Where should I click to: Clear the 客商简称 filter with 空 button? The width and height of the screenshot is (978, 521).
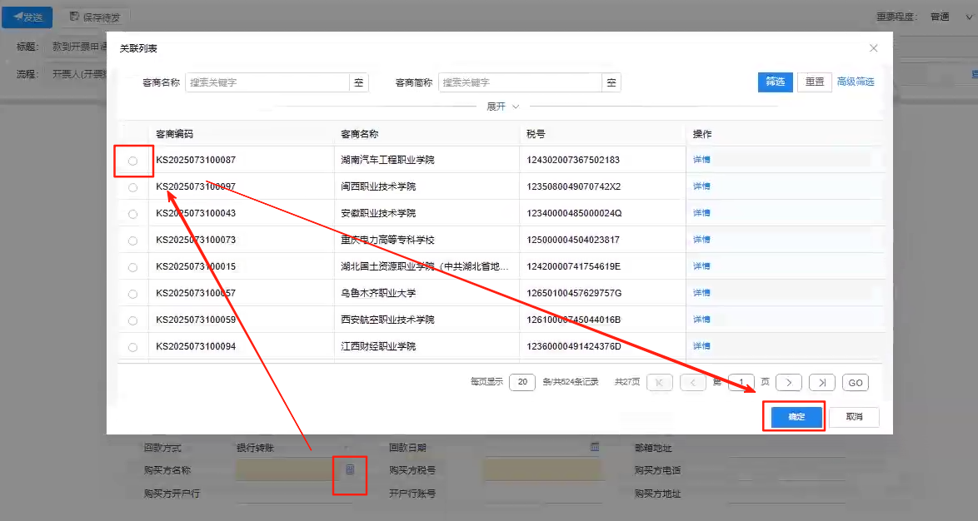pos(611,82)
